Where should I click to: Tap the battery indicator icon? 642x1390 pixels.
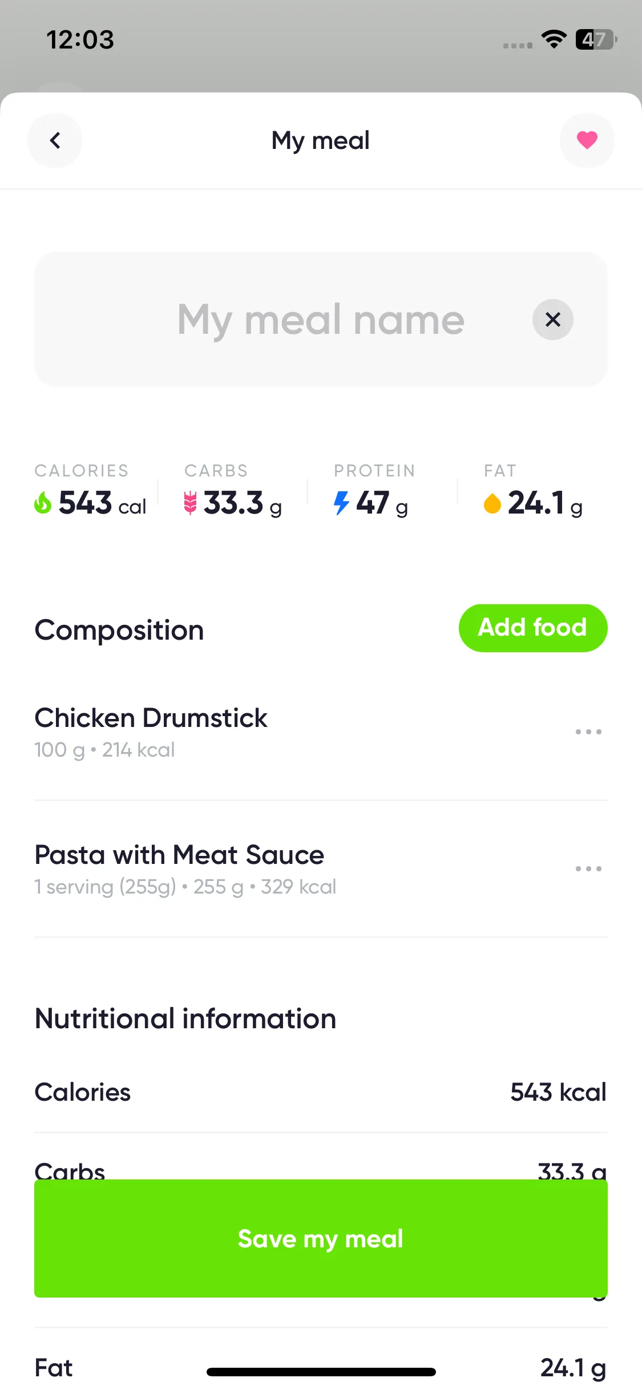pyautogui.click(x=596, y=39)
